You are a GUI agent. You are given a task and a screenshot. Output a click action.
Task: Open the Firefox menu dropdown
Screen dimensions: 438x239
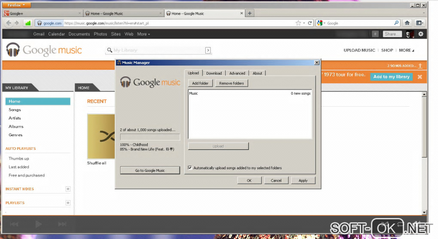pos(16,5)
